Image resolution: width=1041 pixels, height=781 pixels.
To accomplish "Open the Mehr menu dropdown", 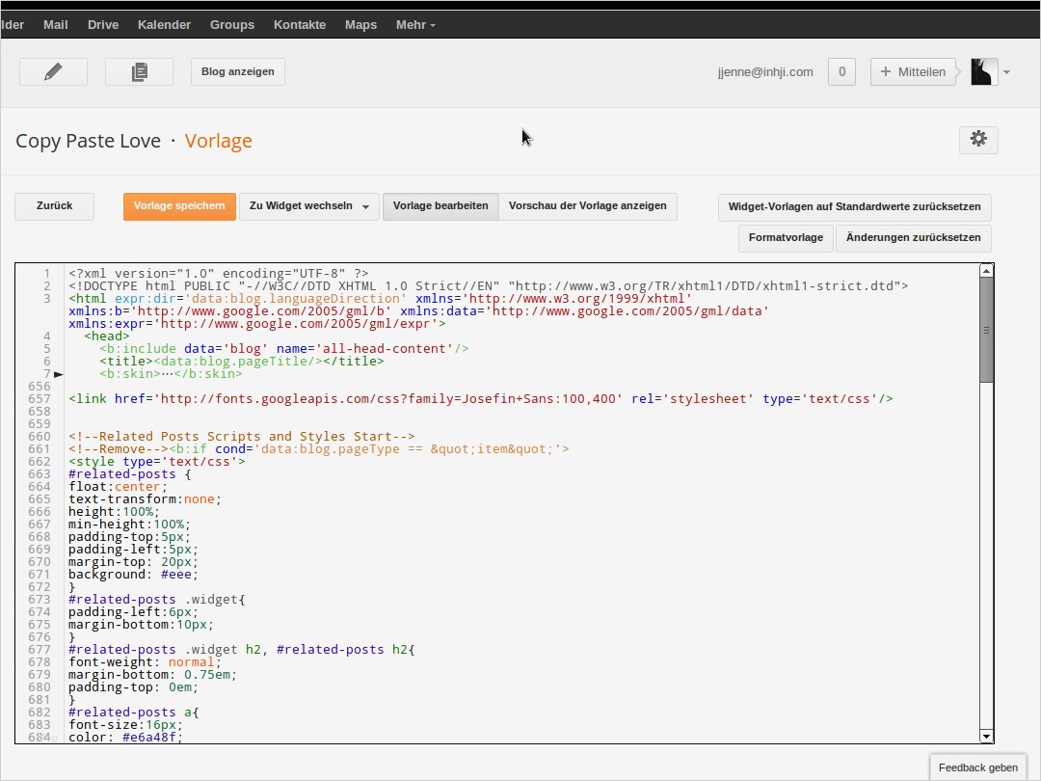I will (414, 24).
